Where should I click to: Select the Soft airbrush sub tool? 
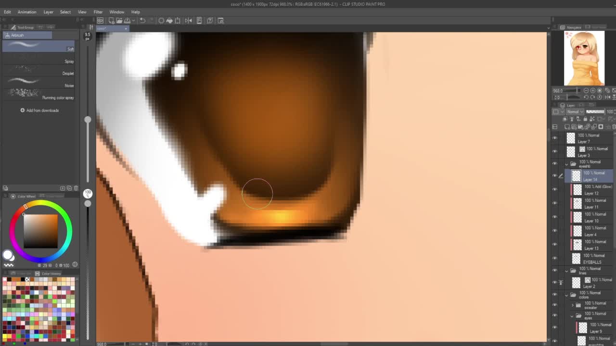38,47
